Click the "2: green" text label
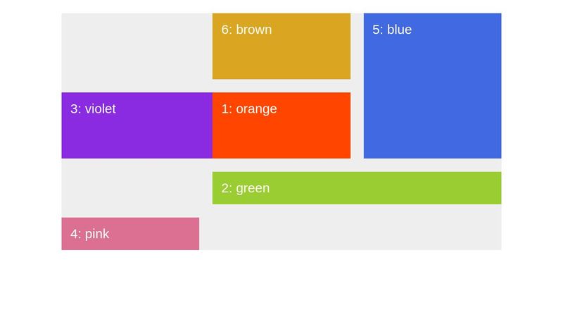Screen dimensions: 563x317 pos(246,188)
